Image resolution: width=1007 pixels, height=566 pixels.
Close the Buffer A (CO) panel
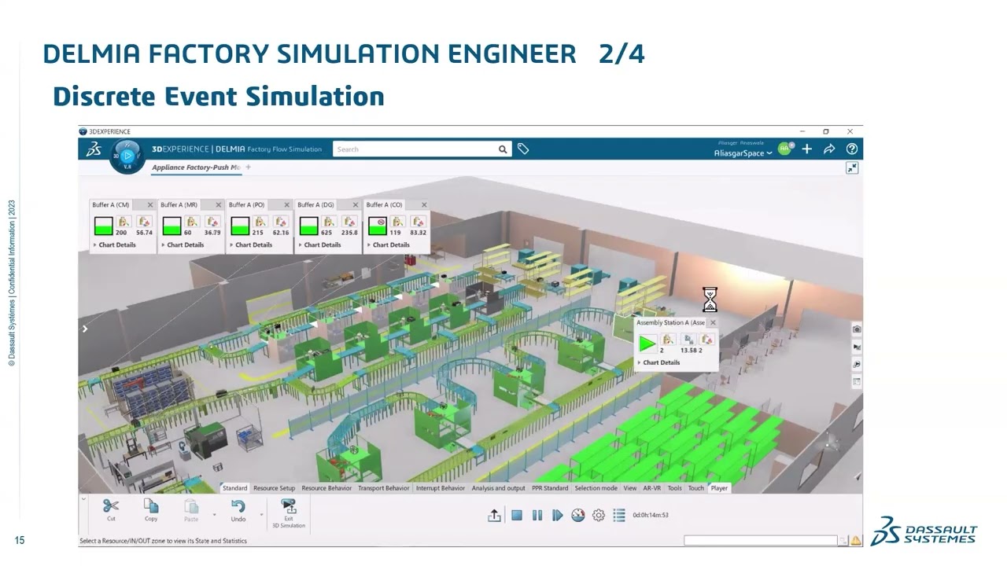[424, 205]
